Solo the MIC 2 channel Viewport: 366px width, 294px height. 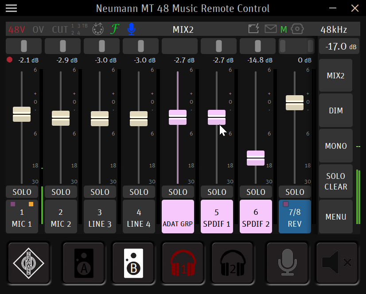pos(61,192)
